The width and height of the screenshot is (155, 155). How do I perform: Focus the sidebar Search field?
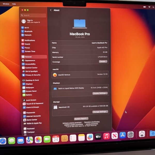pos(33,15)
